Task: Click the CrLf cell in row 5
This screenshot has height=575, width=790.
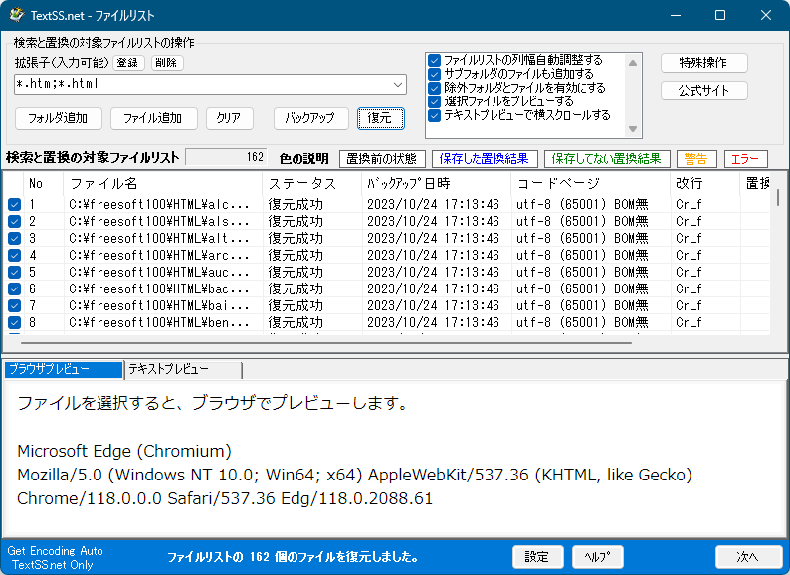Action: pos(689,273)
